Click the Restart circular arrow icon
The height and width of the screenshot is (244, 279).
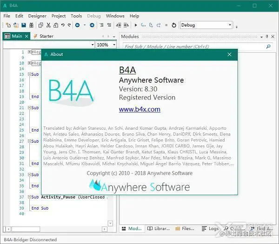(174, 25)
